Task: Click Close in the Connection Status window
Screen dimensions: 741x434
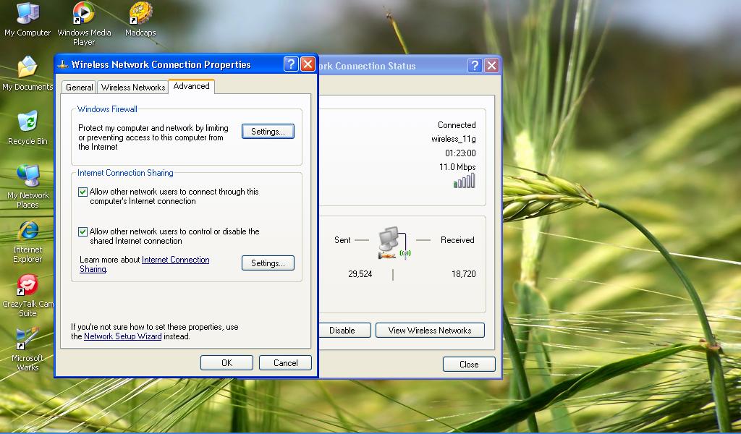Action: (x=469, y=364)
